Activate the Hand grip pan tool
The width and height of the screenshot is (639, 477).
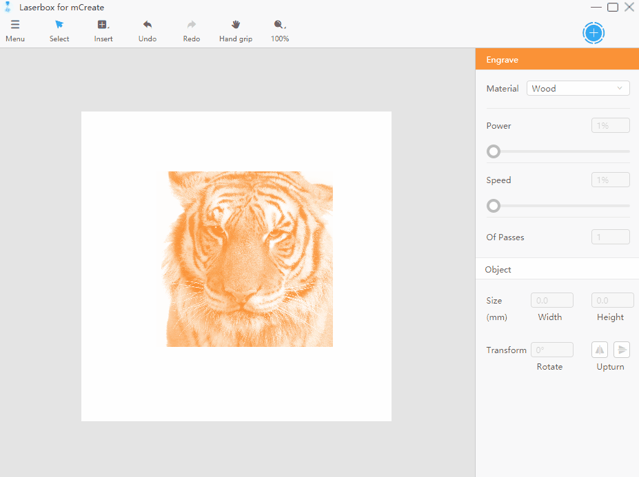tap(236, 31)
